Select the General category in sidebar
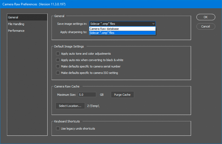The height and width of the screenshot is (144, 222). pyautogui.click(x=27, y=17)
